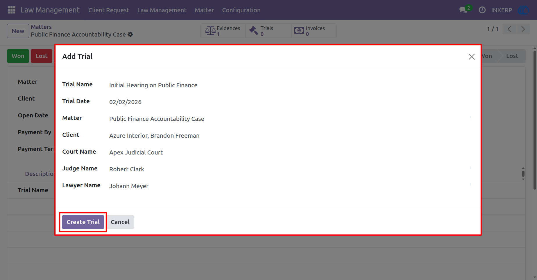This screenshot has height=280, width=537.
Task: Mark the matter as Won
Action: click(18, 56)
